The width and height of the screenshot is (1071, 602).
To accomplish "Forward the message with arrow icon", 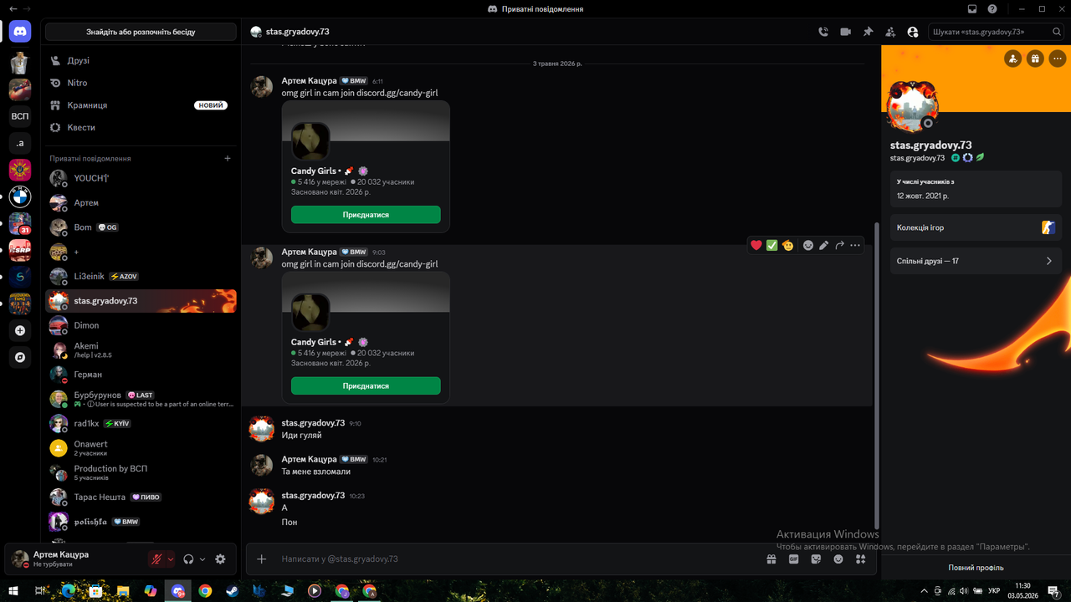I will pyautogui.click(x=839, y=245).
